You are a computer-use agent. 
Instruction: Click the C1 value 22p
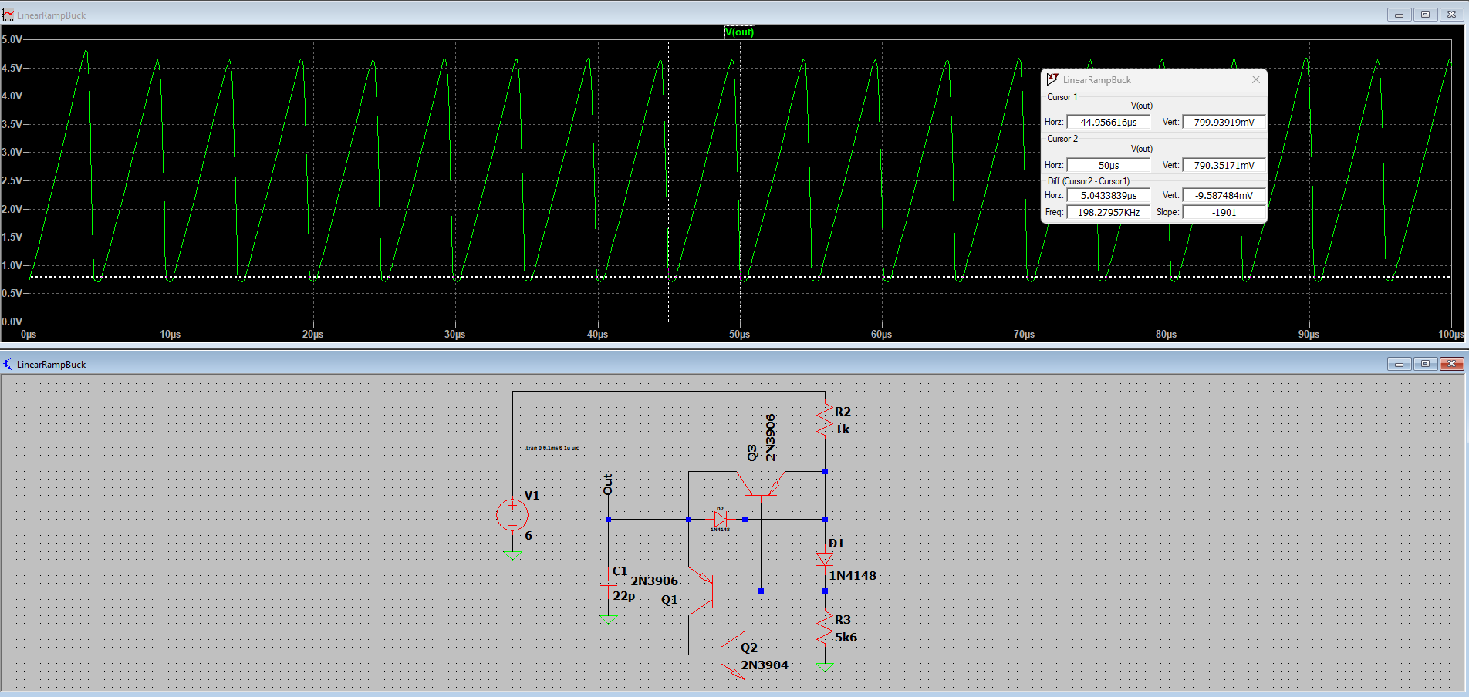tap(623, 596)
